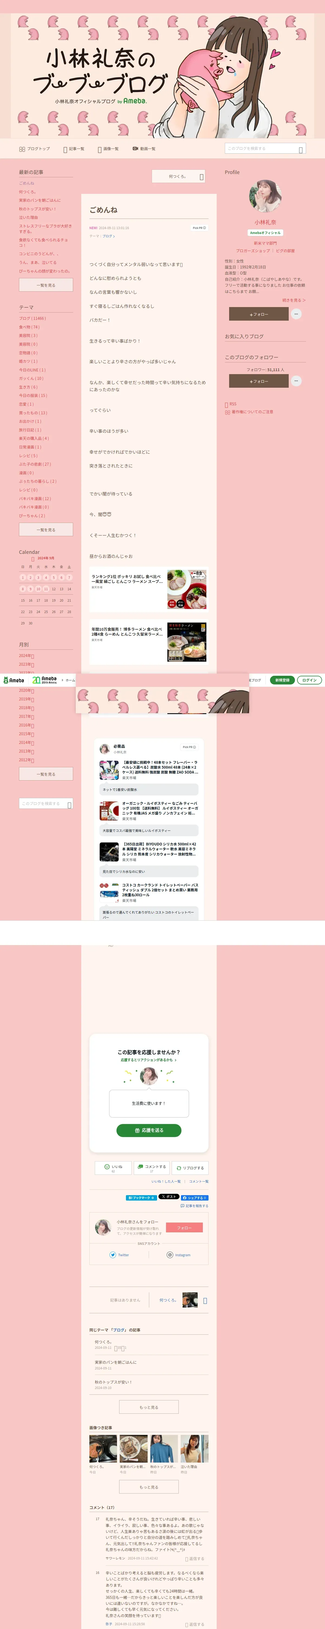
Task: Select theme 食べ物 ( 74 )
Action: 29,327
